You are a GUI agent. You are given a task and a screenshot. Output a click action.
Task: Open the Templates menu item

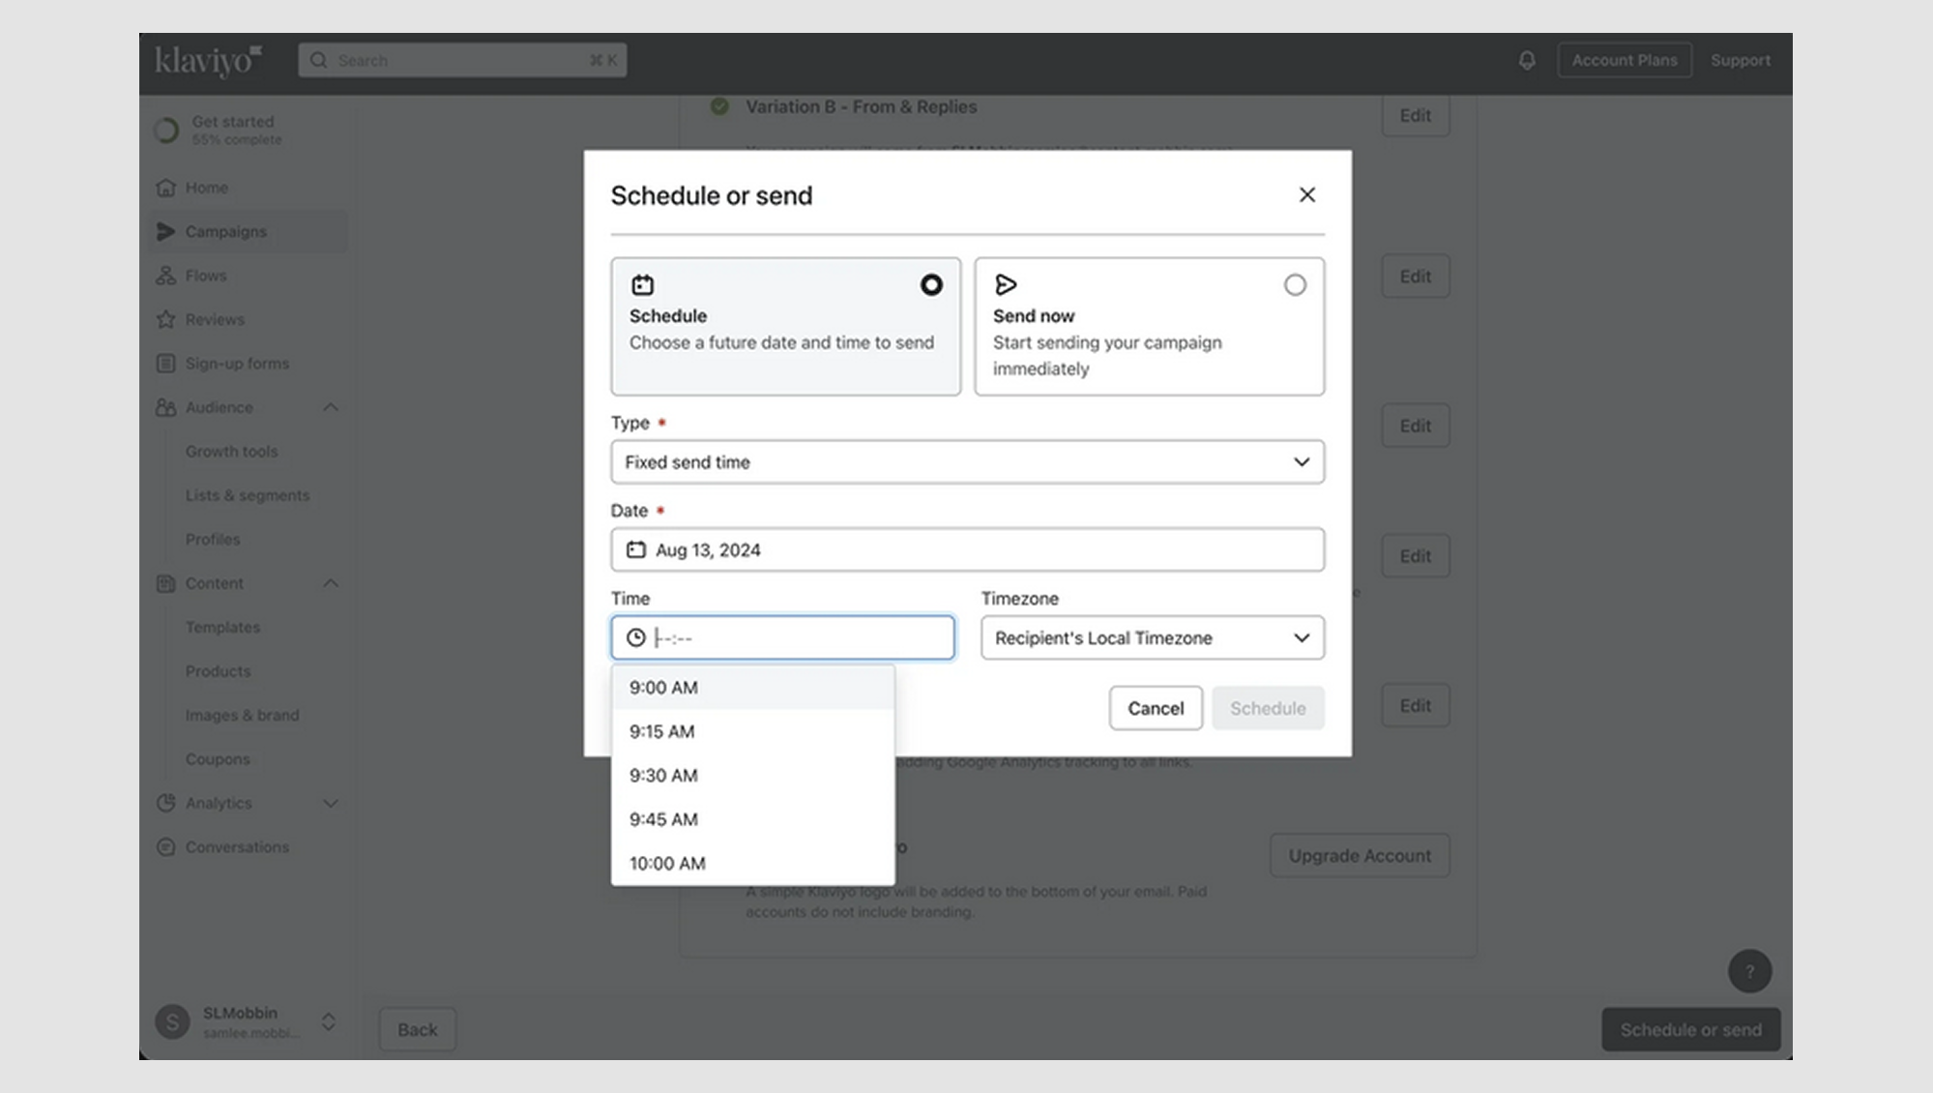[222, 627]
